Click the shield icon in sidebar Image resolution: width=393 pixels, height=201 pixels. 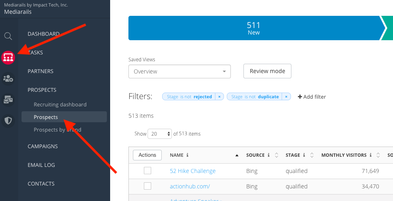coord(8,120)
